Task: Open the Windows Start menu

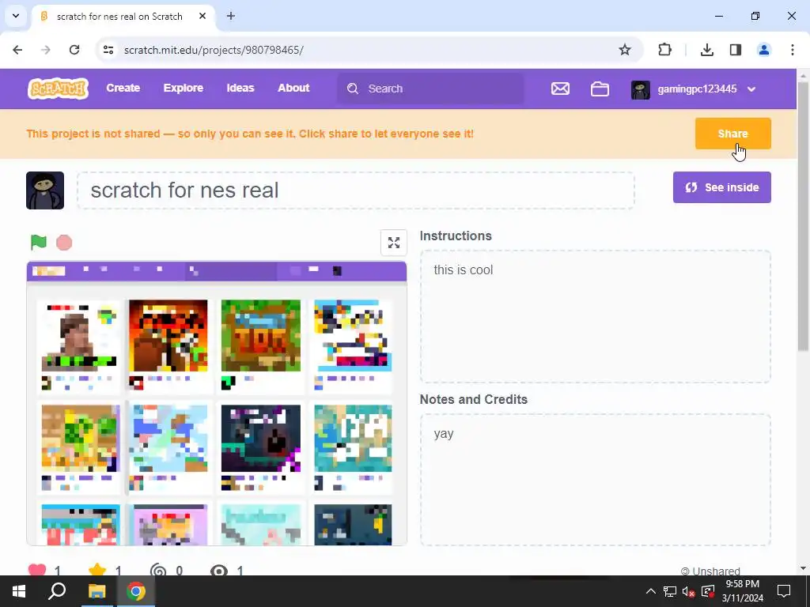Action: point(19,591)
